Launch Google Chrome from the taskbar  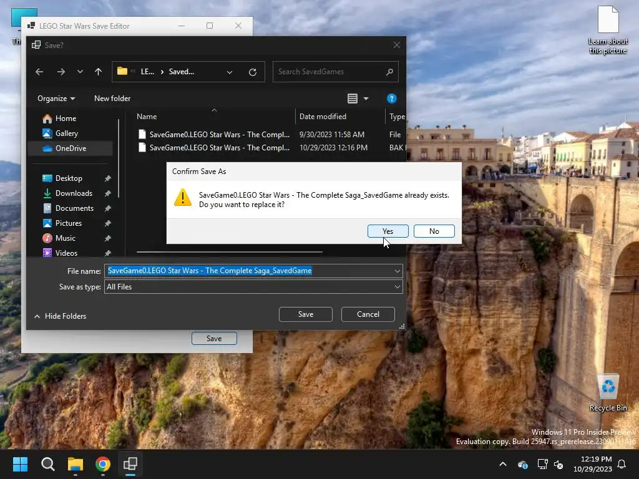(103, 464)
